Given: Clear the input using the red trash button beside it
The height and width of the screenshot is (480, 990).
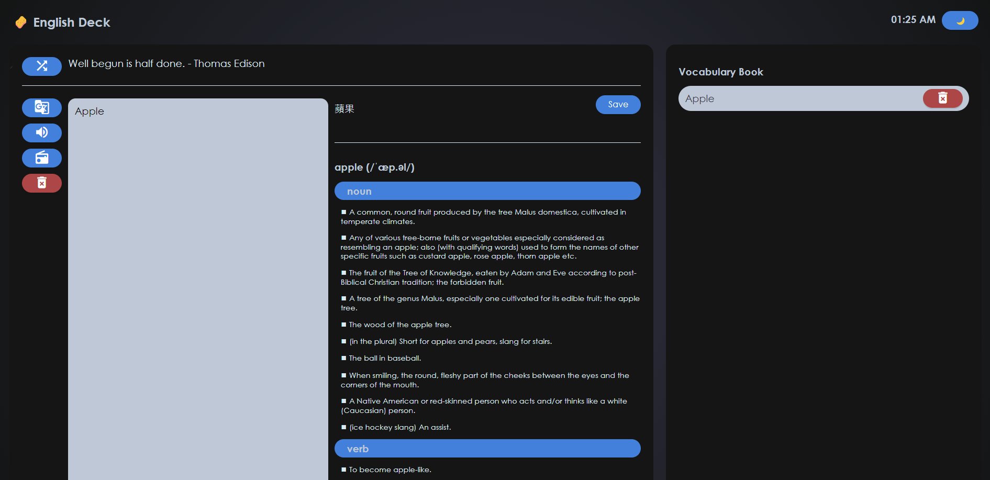Looking at the screenshot, I should coord(42,183).
